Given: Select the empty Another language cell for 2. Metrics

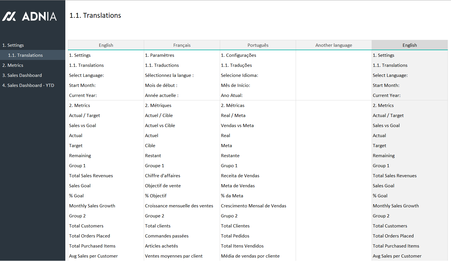Looking at the screenshot, I should [334, 106].
